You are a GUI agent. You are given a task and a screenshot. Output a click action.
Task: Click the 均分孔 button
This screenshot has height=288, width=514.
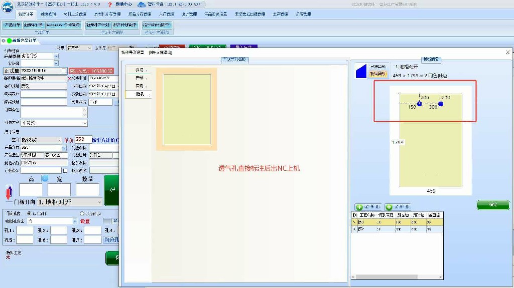111,239
